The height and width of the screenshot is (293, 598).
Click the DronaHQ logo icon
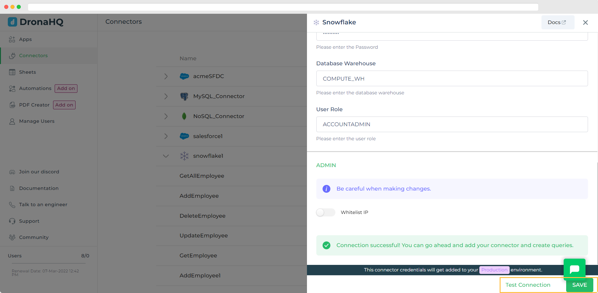12,22
